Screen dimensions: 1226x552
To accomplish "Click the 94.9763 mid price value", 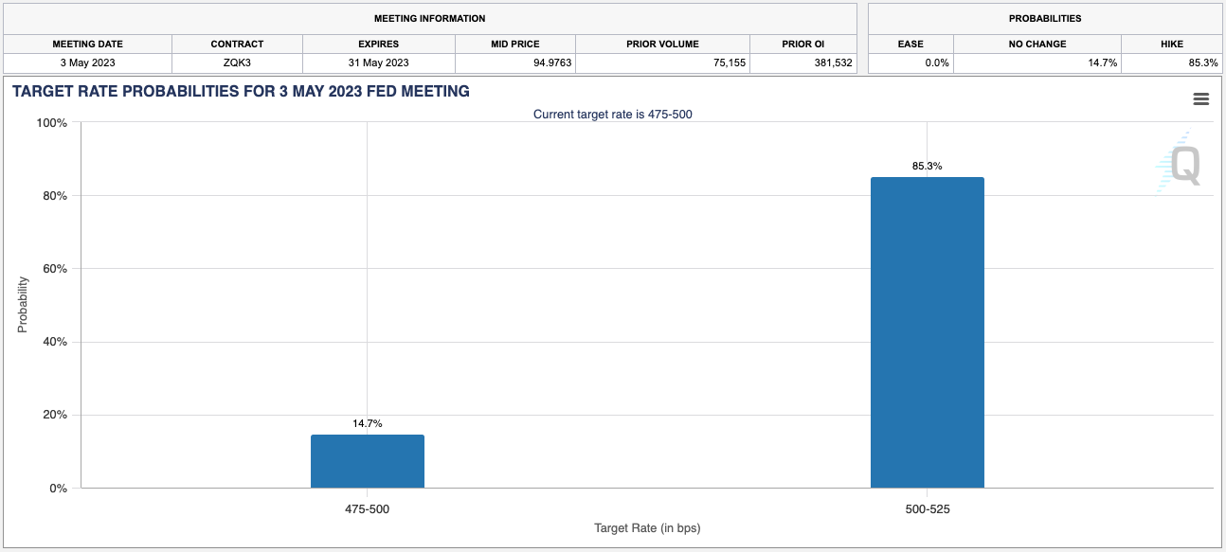I will click(x=547, y=62).
